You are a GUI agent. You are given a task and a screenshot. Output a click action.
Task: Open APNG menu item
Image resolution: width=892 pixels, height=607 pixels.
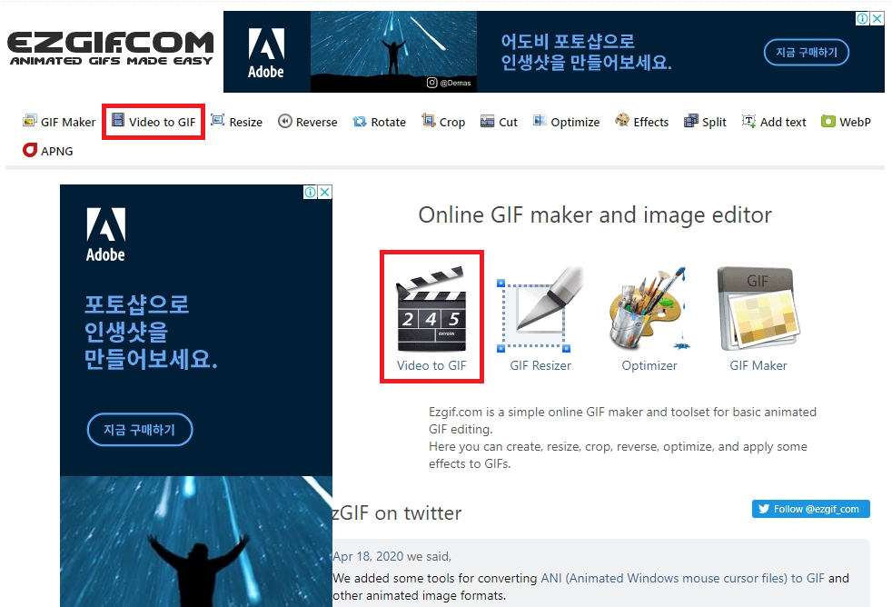click(x=48, y=151)
